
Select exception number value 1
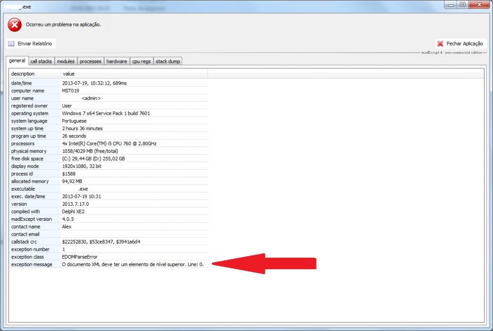[x=63, y=249]
